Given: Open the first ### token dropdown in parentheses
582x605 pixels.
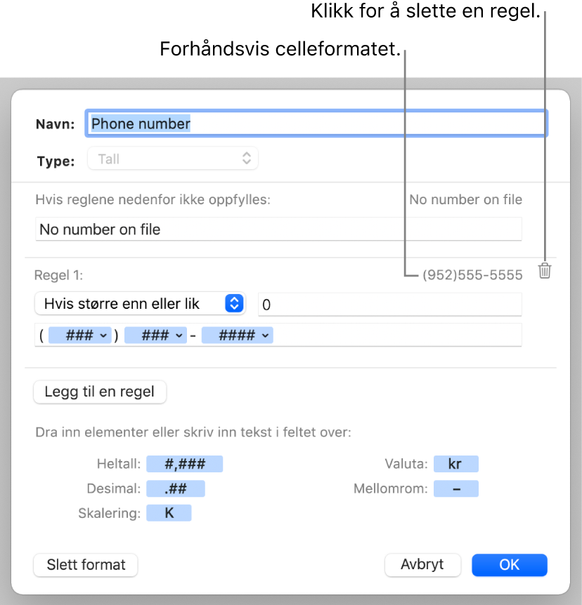Looking at the screenshot, I should [80, 335].
